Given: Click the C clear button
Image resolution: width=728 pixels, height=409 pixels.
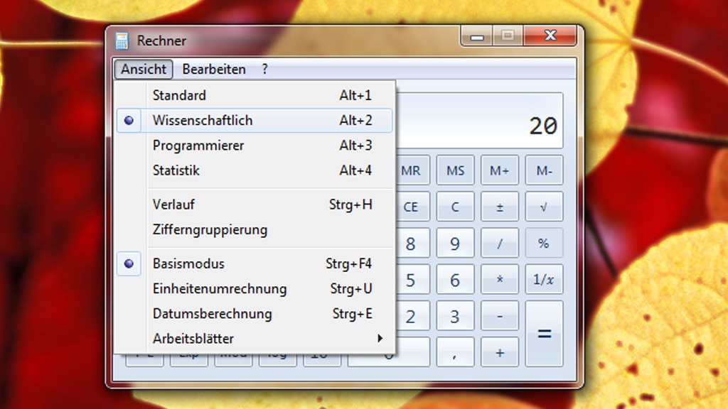Looking at the screenshot, I should pyautogui.click(x=455, y=207).
